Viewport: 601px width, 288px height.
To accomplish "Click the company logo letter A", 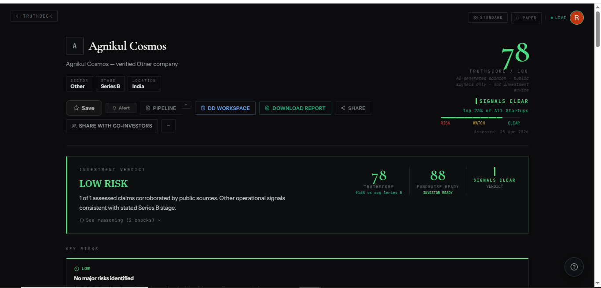I will tap(74, 46).
